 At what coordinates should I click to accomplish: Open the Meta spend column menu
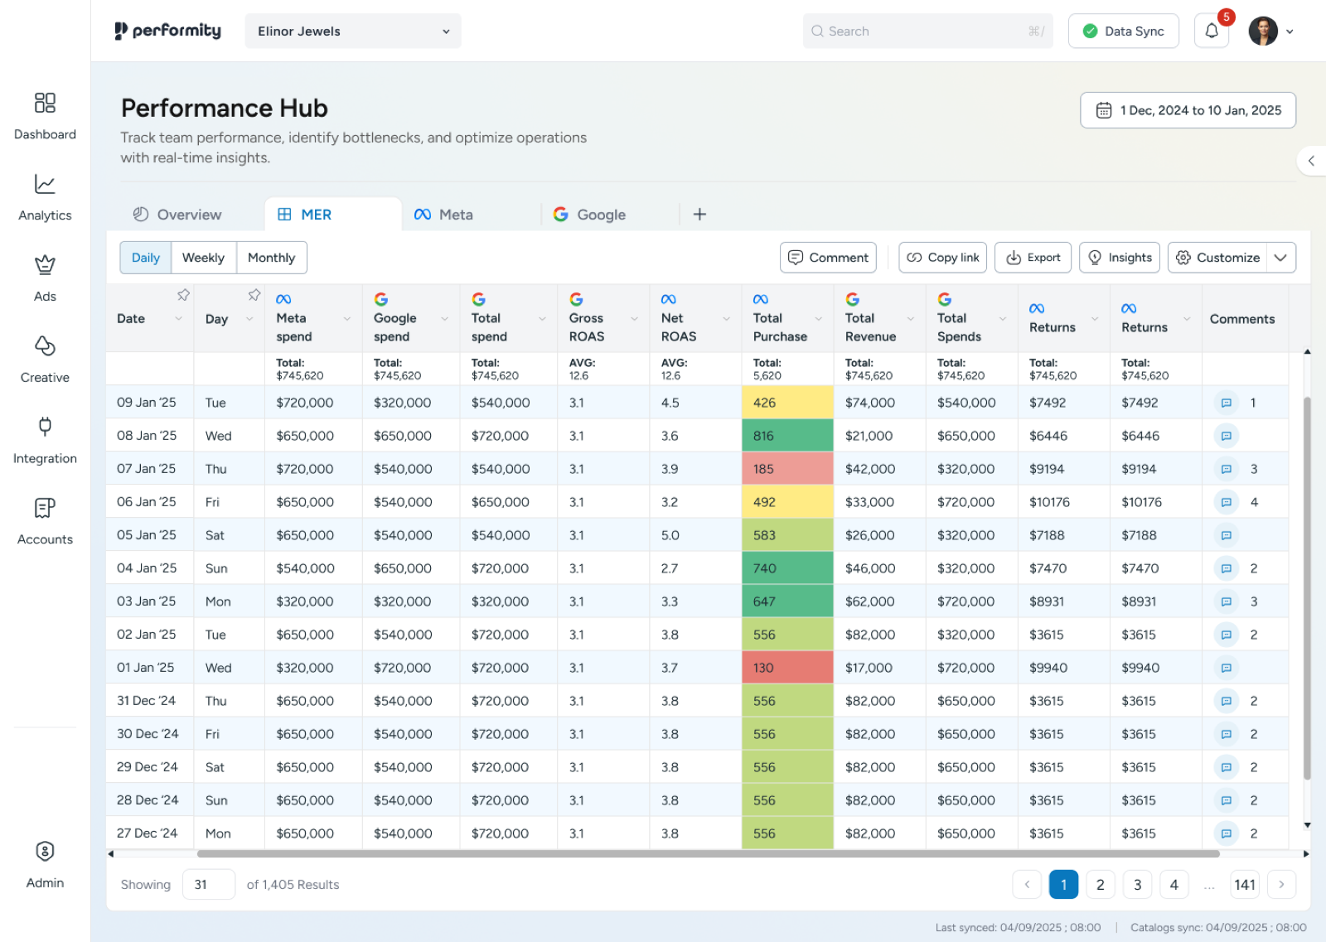coord(347,318)
